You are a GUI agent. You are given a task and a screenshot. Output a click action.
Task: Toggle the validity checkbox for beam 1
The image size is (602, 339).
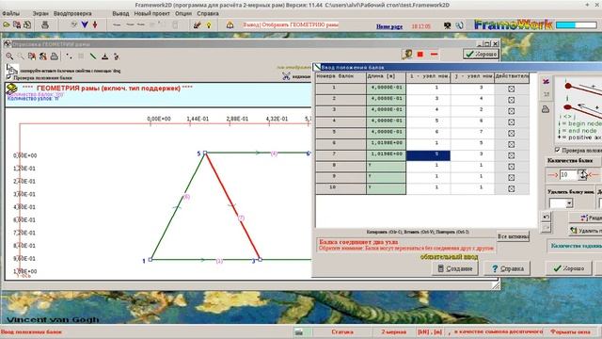[x=511, y=89]
